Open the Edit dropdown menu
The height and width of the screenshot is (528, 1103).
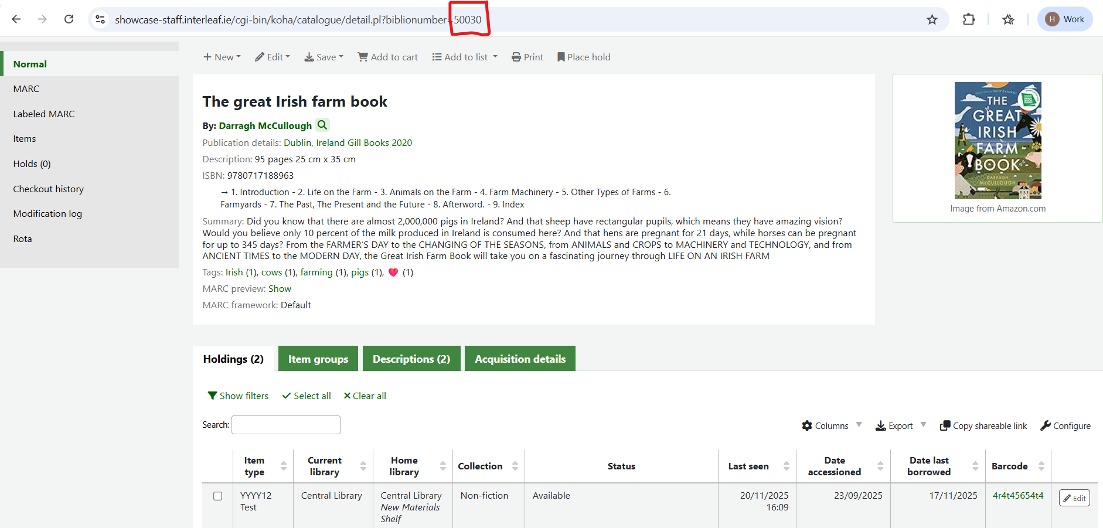(x=273, y=57)
